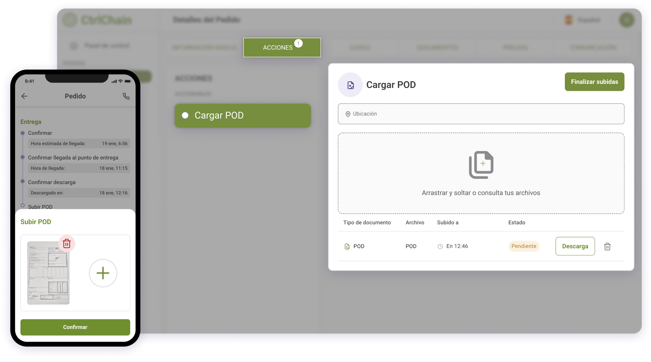
Task: Click the trash/delete icon next to POD row
Action: click(x=608, y=247)
